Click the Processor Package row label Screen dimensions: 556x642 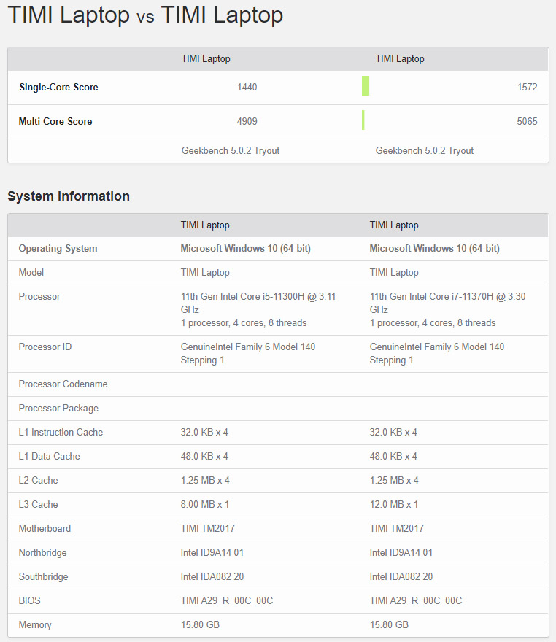(58, 409)
